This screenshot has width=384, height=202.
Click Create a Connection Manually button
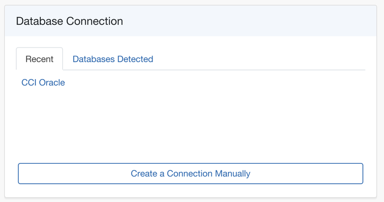point(191,173)
